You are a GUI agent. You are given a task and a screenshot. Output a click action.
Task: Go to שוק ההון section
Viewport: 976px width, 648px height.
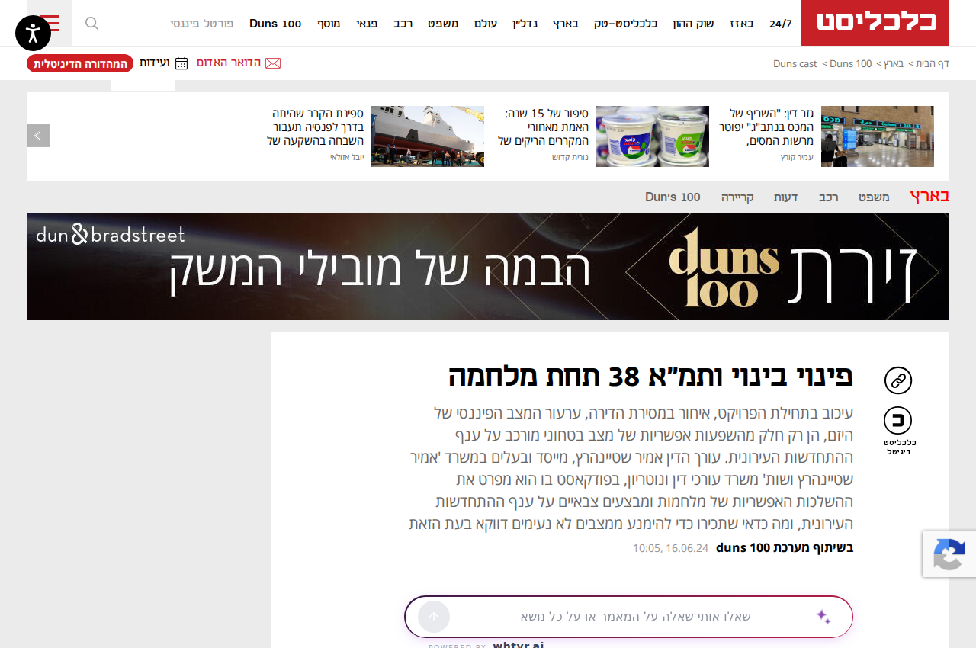(693, 24)
